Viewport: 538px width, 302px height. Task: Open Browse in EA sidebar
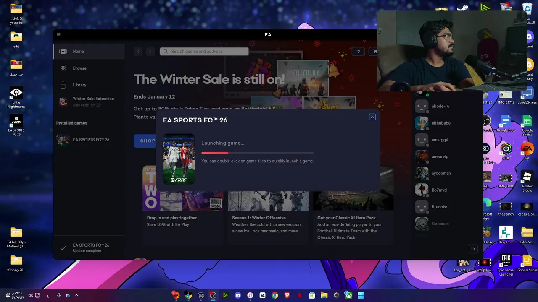coord(89,68)
